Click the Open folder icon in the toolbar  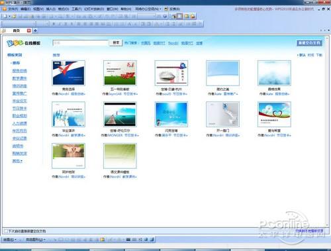point(14,17)
